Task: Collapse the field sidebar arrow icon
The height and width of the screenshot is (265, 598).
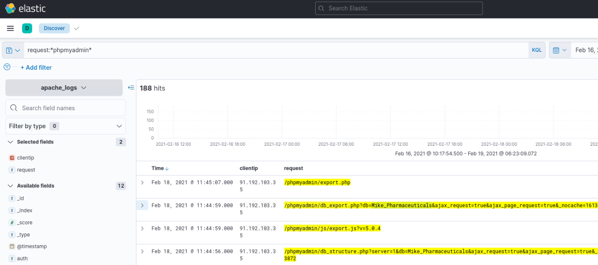Action: [131, 88]
